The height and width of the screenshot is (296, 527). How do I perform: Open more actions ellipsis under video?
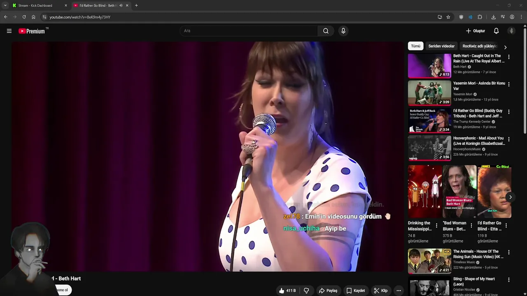[x=399, y=291]
